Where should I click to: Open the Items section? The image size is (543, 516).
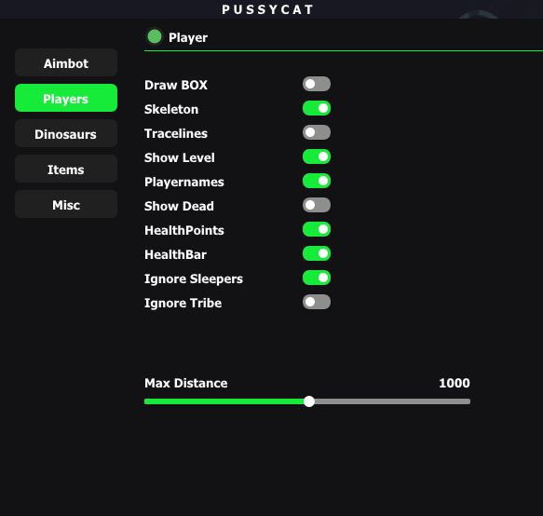pyautogui.click(x=66, y=169)
